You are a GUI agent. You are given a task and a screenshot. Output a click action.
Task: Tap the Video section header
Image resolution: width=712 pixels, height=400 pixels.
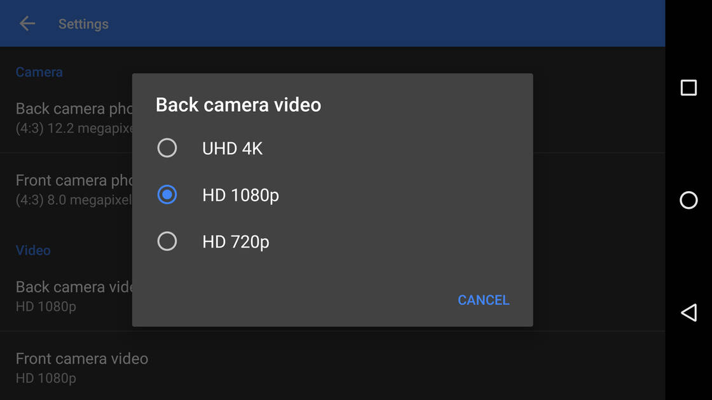[x=33, y=250]
